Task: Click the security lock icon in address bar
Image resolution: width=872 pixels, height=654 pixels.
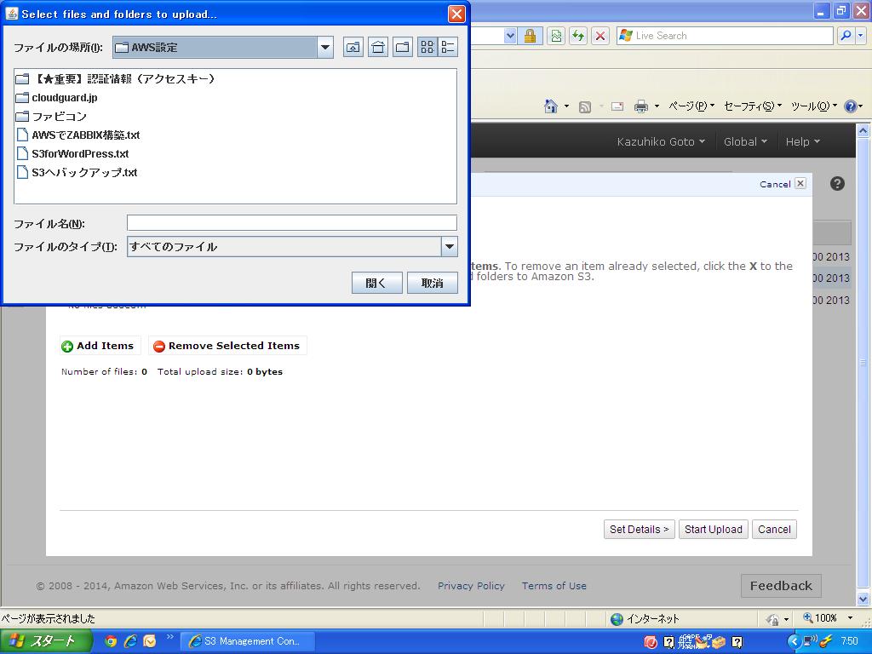Action: point(530,36)
